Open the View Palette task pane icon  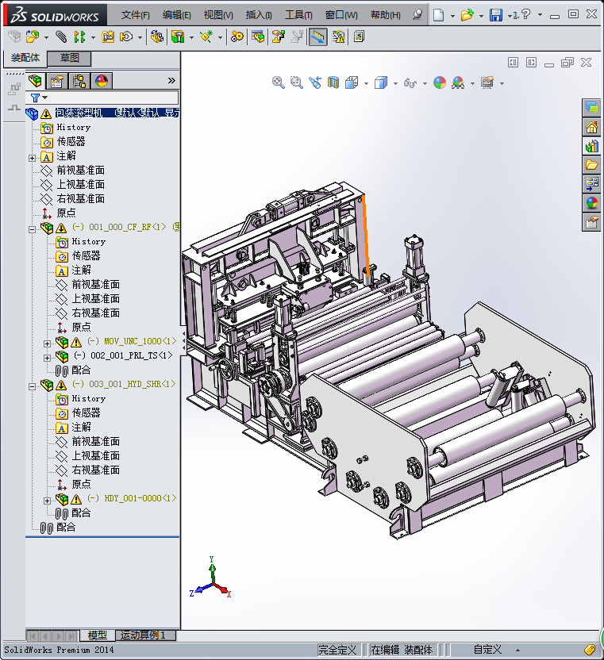[x=592, y=184]
